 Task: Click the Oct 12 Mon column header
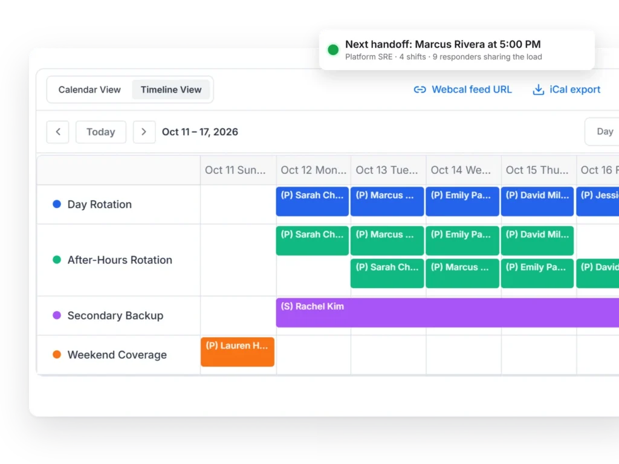314,170
